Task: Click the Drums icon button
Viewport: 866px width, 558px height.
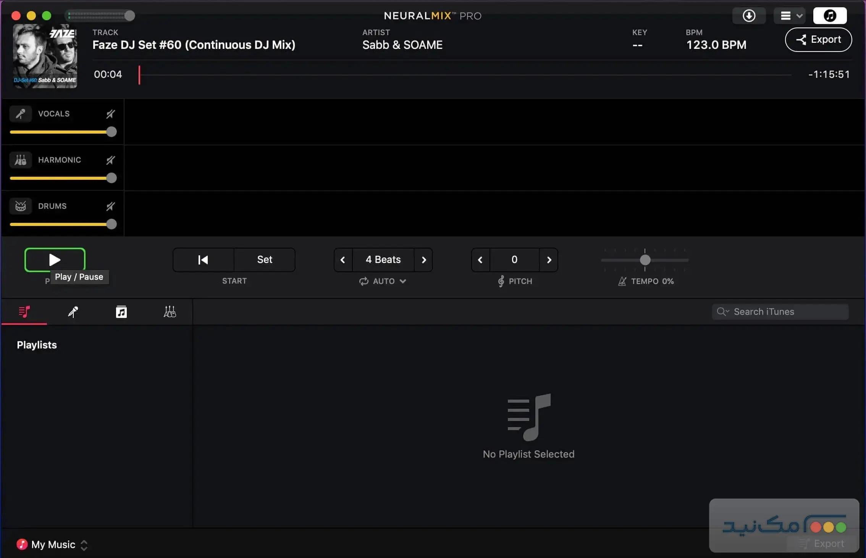Action: (x=21, y=206)
